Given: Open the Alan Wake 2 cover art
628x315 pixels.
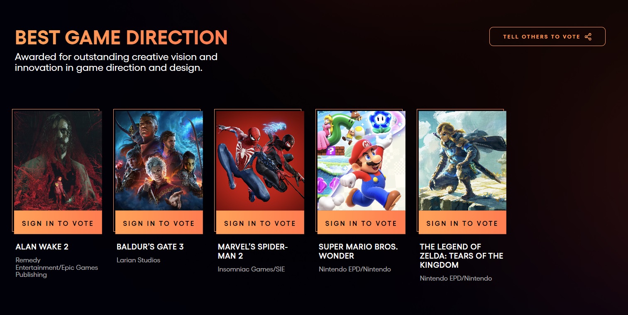Looking at the screenshot, I should pyautogui.click(x=58, y=161).
